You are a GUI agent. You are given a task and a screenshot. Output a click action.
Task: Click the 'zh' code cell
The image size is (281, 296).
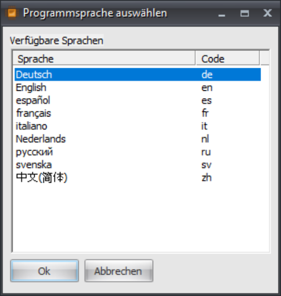coord(207,177)
